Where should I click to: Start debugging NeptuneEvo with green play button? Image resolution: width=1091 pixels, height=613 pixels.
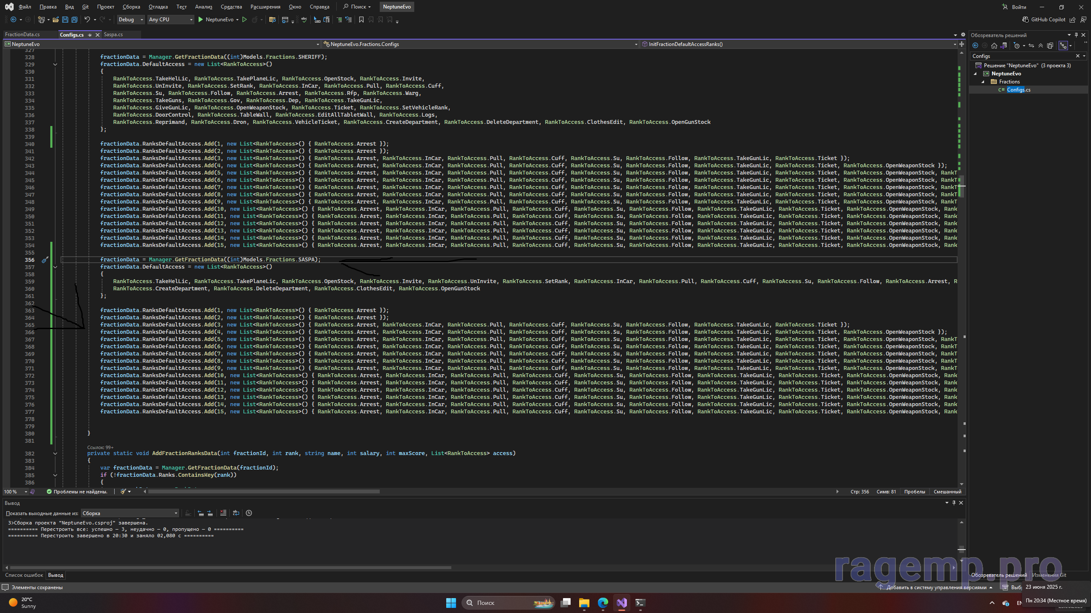200,20
